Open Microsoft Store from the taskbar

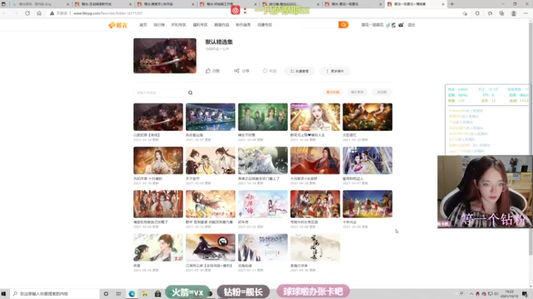click(158, 294)
